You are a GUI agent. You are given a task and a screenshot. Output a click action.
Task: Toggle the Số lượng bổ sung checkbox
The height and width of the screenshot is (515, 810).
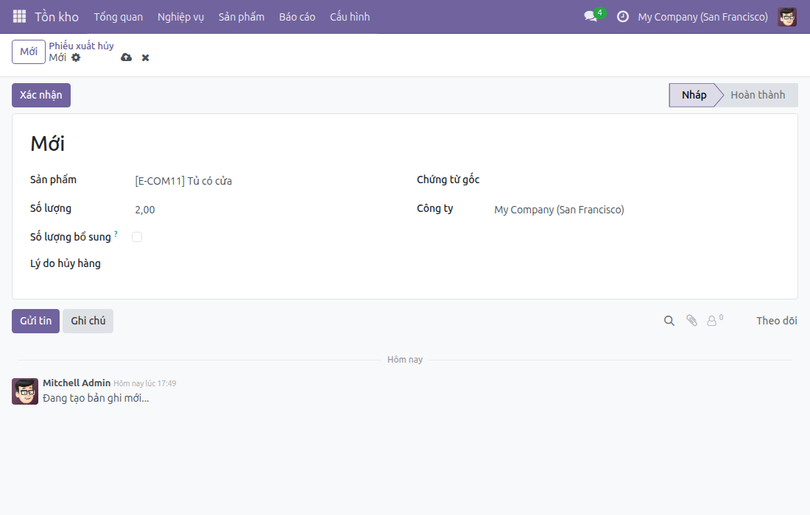tap(137, 237)
